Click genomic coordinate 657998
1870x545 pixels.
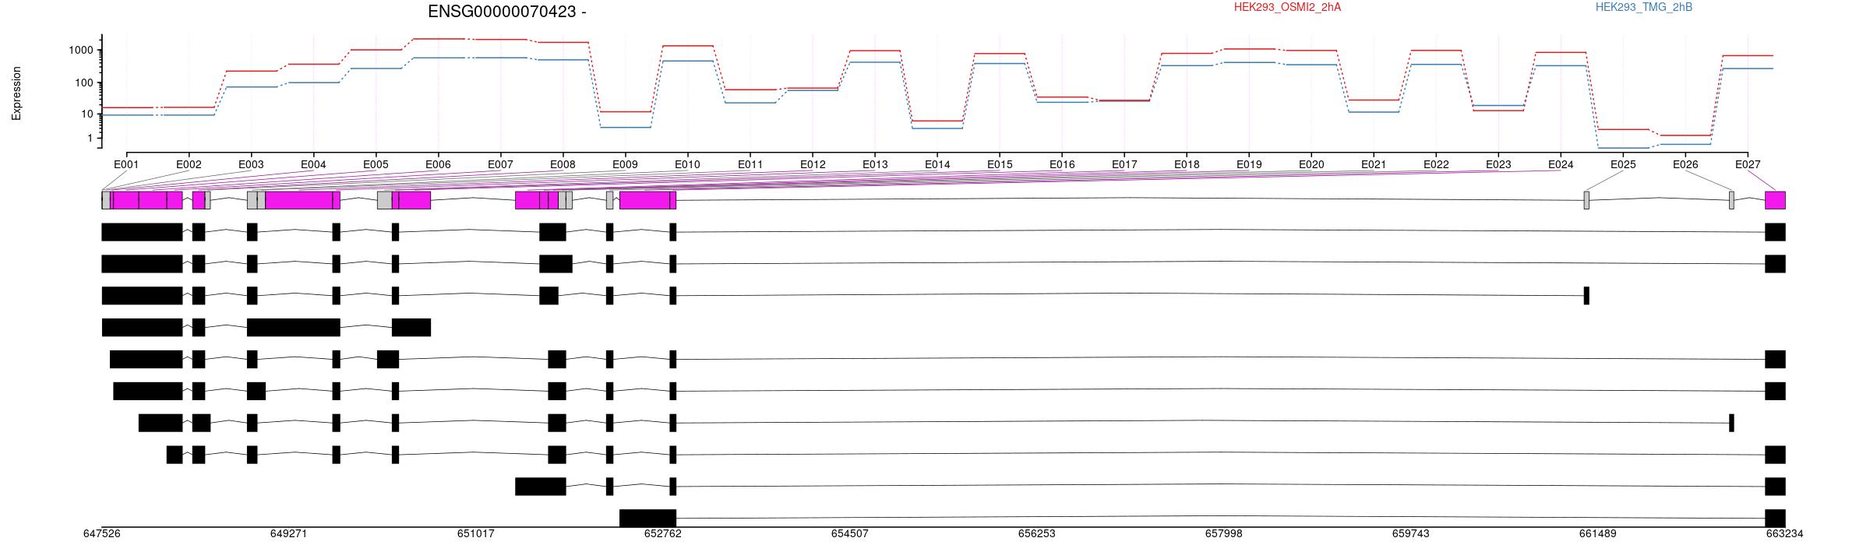[x=1224, y=534]
